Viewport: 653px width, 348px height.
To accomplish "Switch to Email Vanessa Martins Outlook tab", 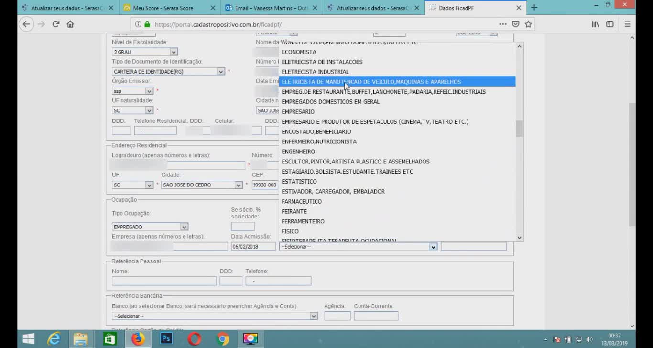I will point(272,8).
